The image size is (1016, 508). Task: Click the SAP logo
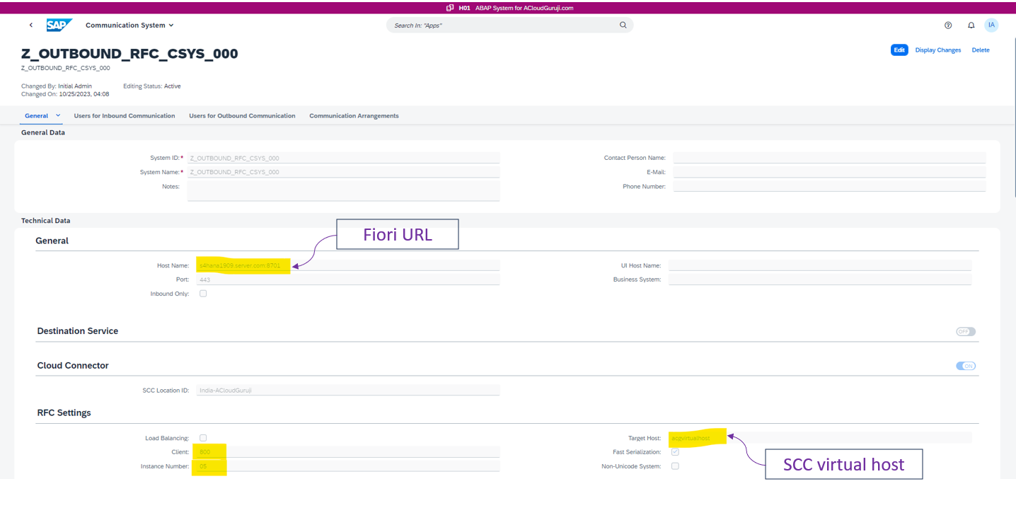click(x=59, y=25)
